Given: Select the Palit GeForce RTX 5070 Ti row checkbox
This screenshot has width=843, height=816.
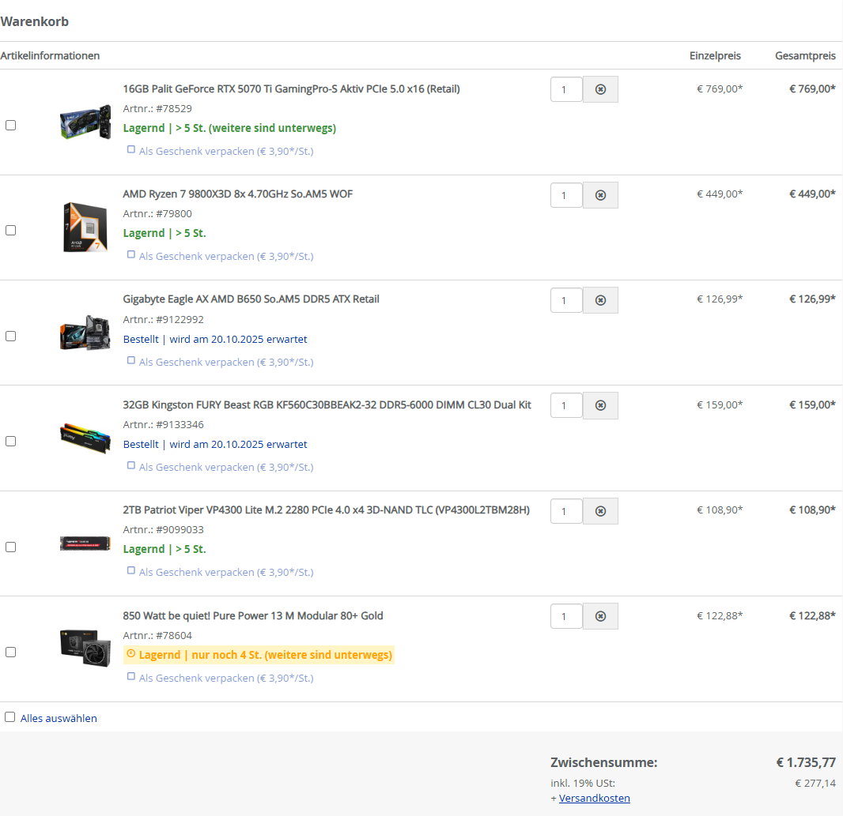Looking at the screenshot, I should coord(11,125).
